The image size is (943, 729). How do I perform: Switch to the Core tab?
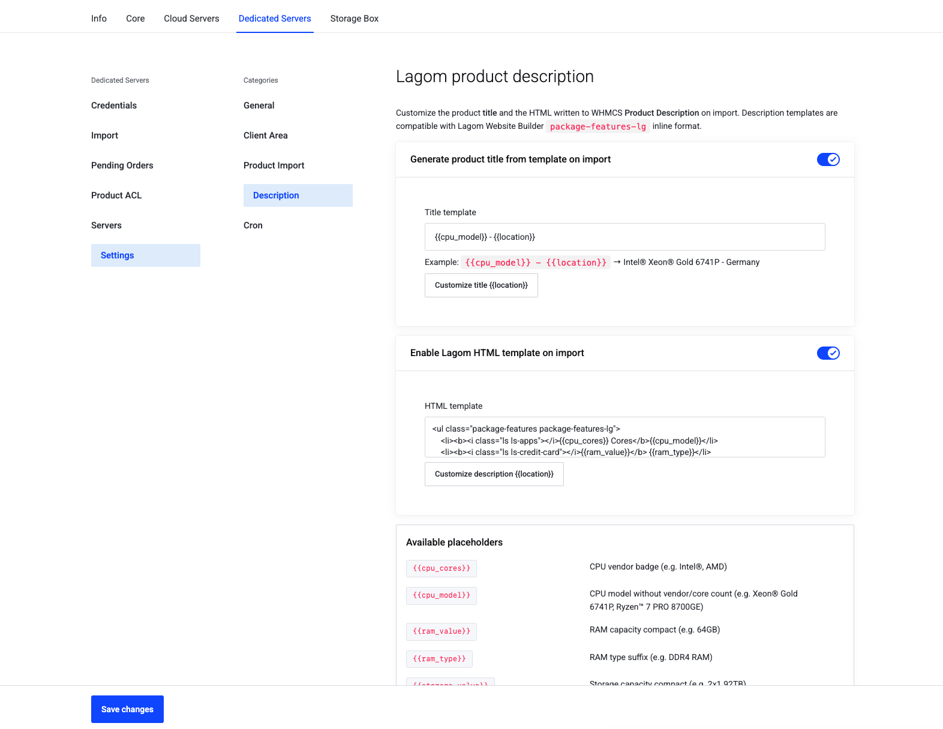point(136,19)
